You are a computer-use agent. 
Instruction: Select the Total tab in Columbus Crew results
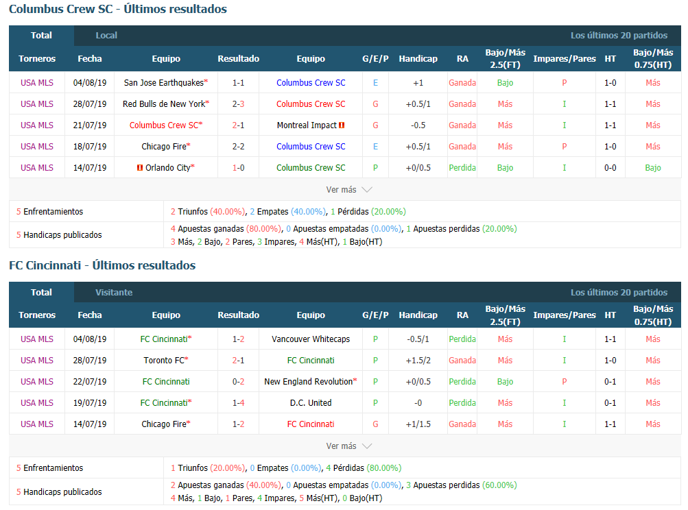(x=41, y=36)
